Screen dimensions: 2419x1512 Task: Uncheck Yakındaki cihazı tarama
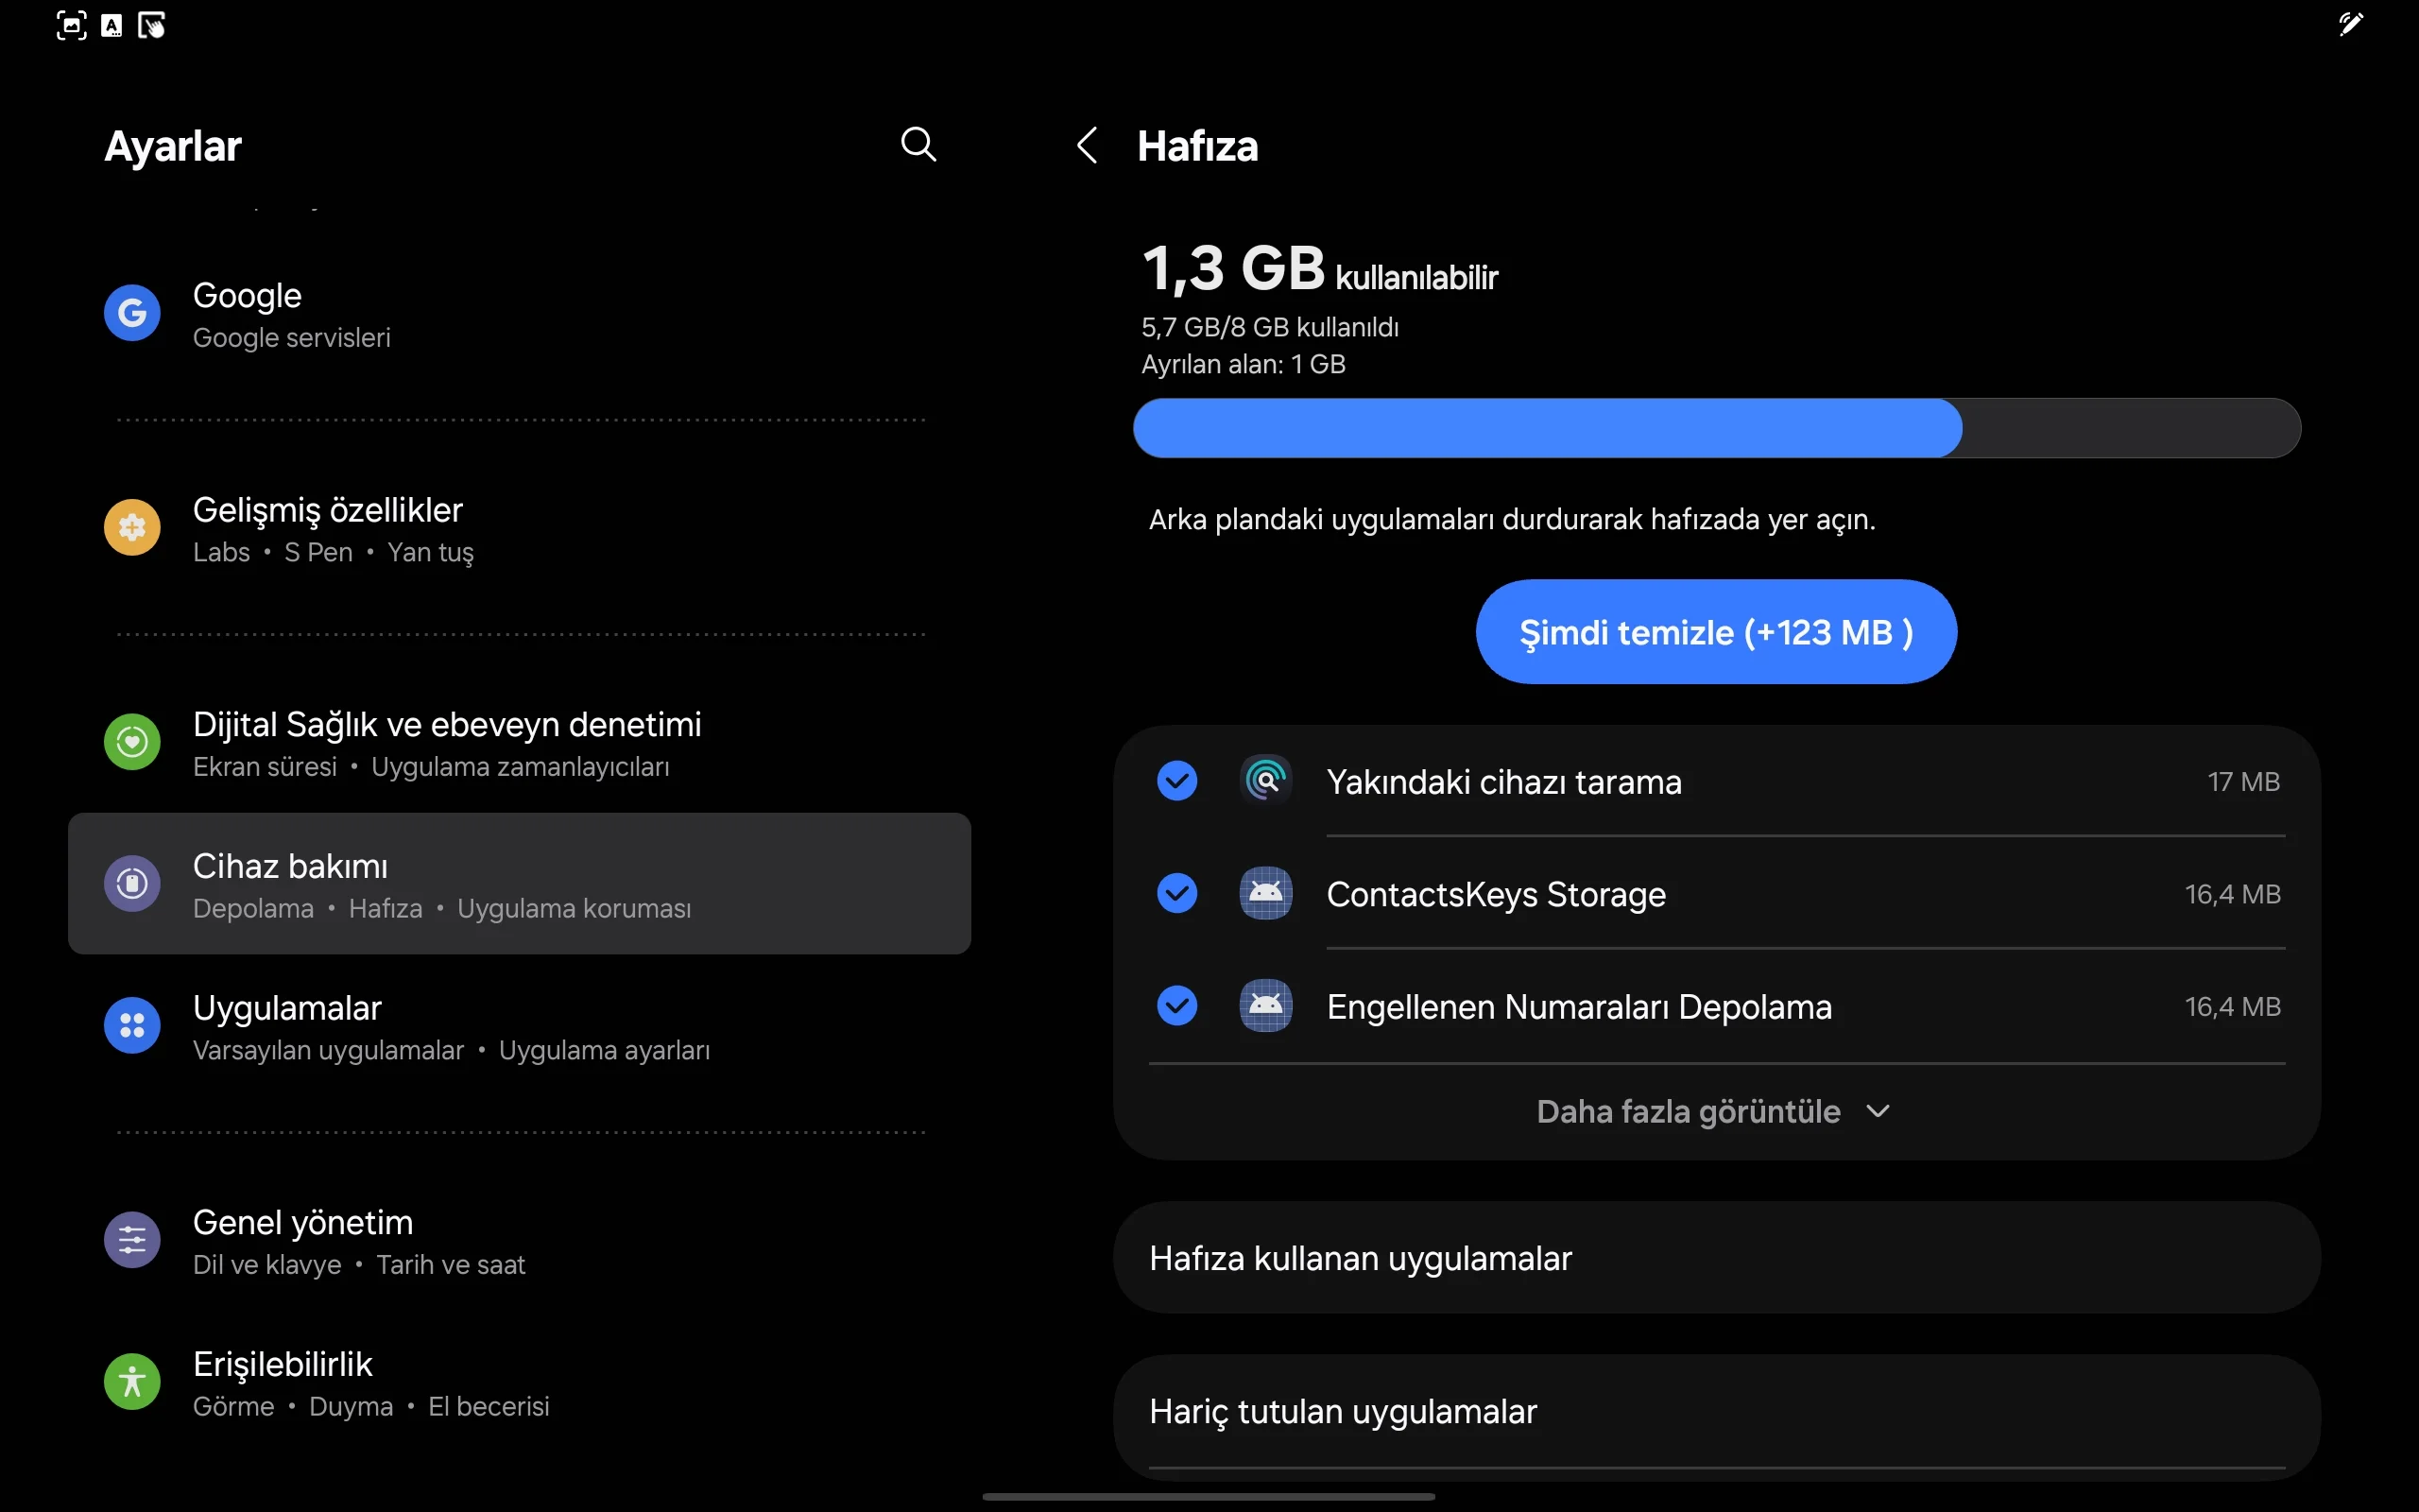[x=1176, y=781]
